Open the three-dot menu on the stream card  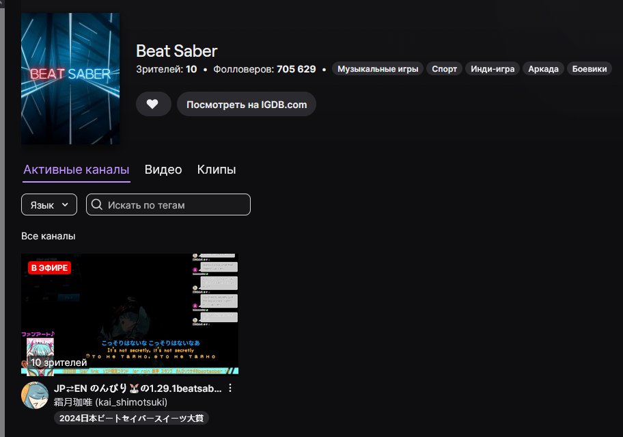[x=230, y=388]
